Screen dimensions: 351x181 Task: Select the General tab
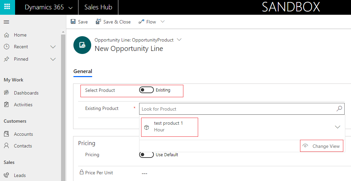pyautogui.click(x=83, y=71)
